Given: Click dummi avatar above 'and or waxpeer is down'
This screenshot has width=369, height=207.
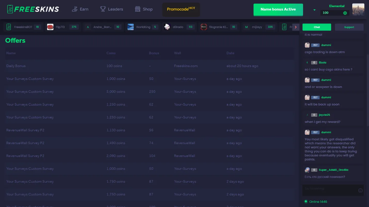Looking at the screenshot, I should pyautogui.click(x=307, y=80).
